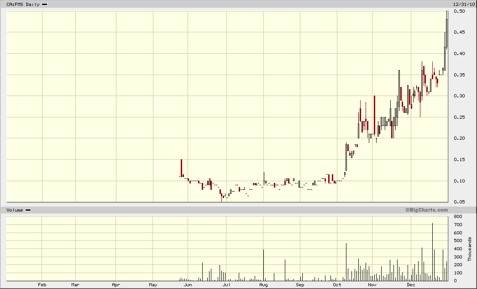
Task: Click the 300 volume axis label
Action: pos(458,257)
